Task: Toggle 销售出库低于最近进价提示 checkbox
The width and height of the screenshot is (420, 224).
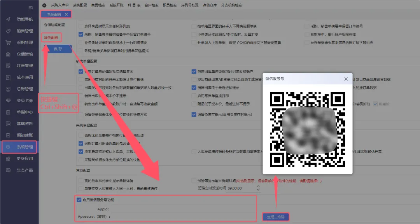Action: 194,87
